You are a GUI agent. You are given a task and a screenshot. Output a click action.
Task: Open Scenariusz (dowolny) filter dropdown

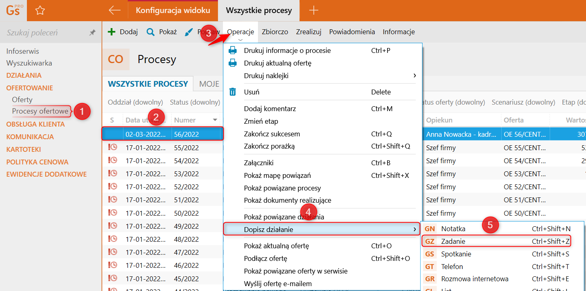(x=523, y=102)
